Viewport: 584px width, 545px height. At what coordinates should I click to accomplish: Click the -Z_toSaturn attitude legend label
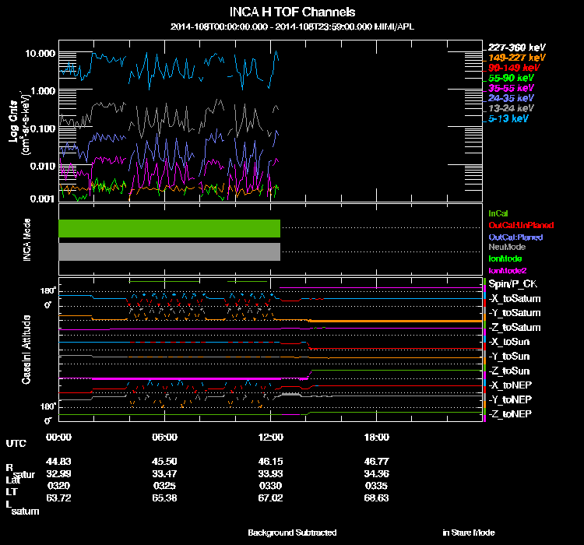point(515,328)
